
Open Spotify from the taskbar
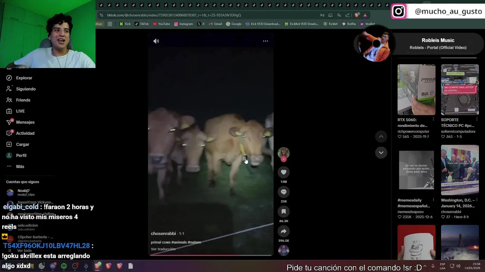tap(64, 266)
